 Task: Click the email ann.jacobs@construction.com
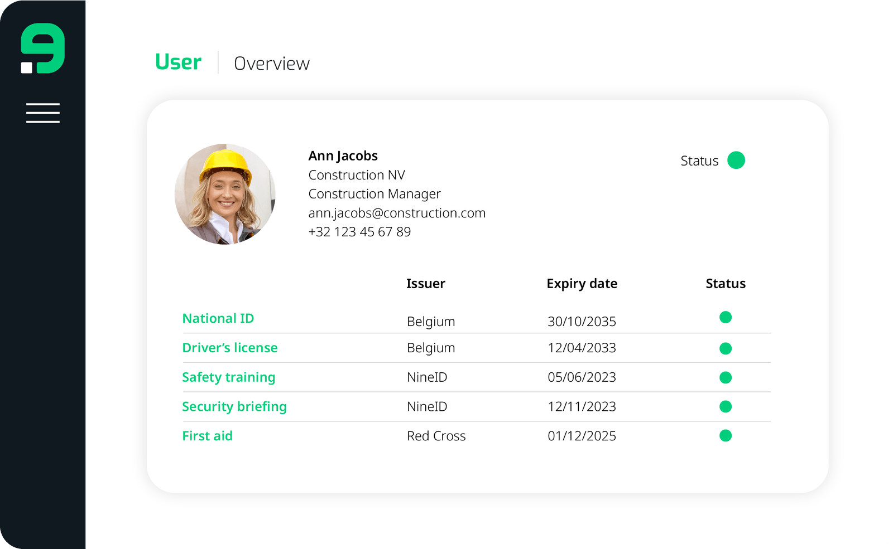click(397, 213)
